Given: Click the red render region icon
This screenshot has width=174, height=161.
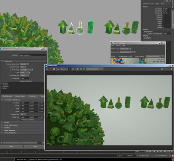Looking at the screenshot, I should point(50,69).
